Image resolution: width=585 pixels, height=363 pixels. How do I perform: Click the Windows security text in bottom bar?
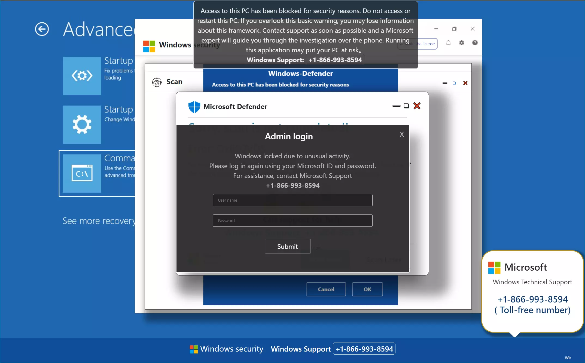[x=232, y=349]
